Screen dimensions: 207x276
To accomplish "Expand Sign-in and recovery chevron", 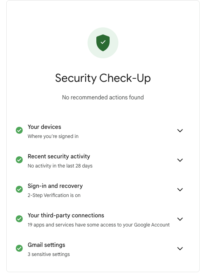I will coord(180,190).
